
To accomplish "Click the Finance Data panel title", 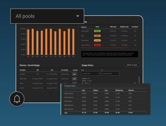I will tap(70, 86).
